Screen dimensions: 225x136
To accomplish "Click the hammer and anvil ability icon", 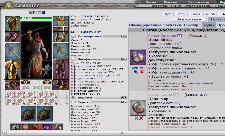I will pos(15,127).
